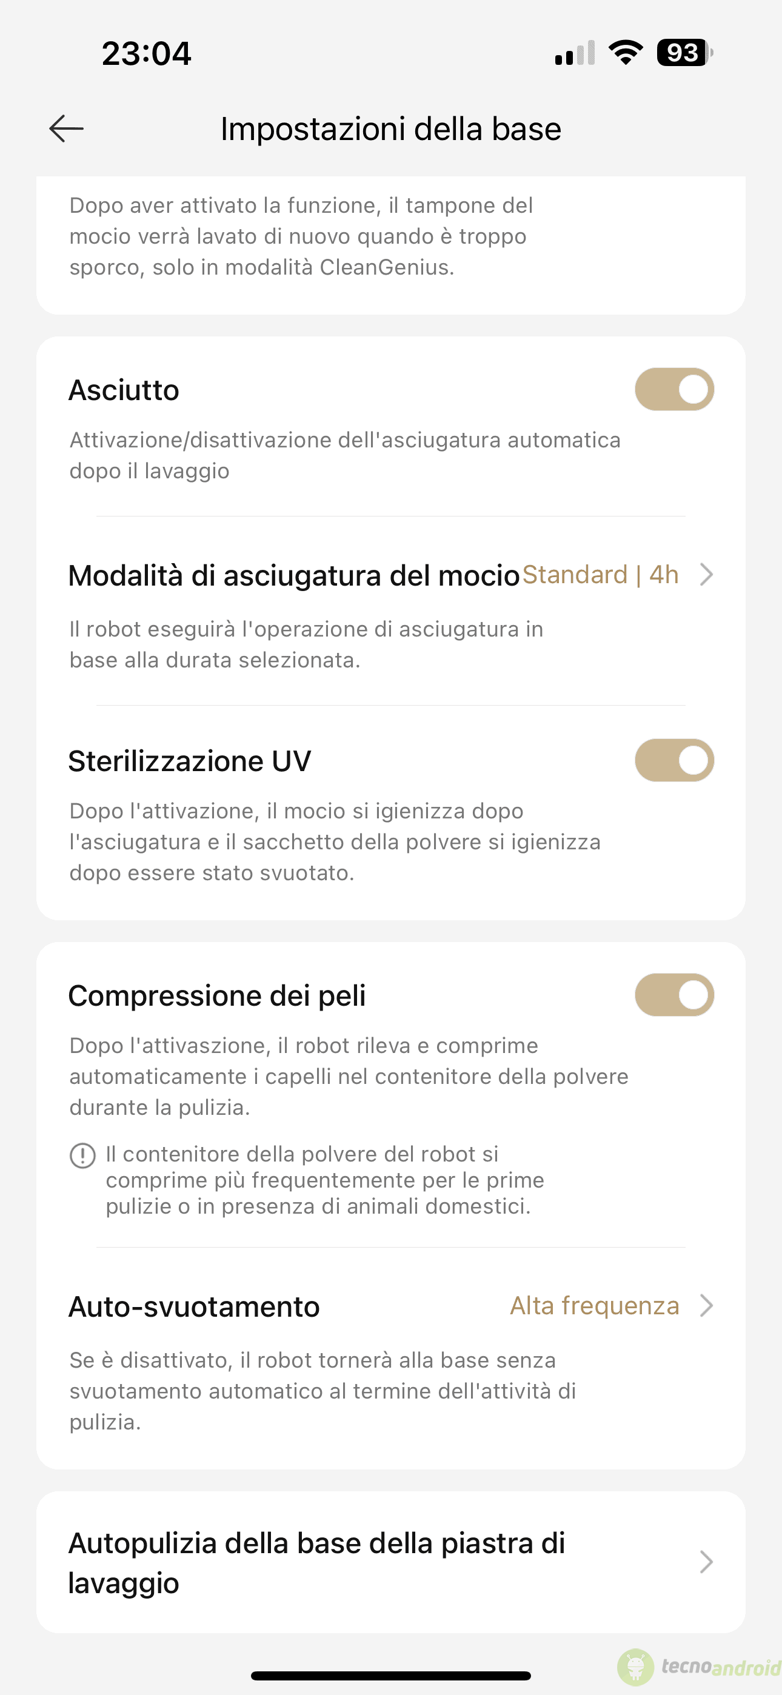
Task: Turn off Sterilizzazione UV switch
Action: click(674, 761)
